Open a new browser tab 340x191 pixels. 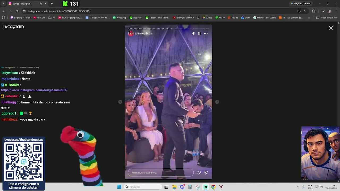point(52,4)
